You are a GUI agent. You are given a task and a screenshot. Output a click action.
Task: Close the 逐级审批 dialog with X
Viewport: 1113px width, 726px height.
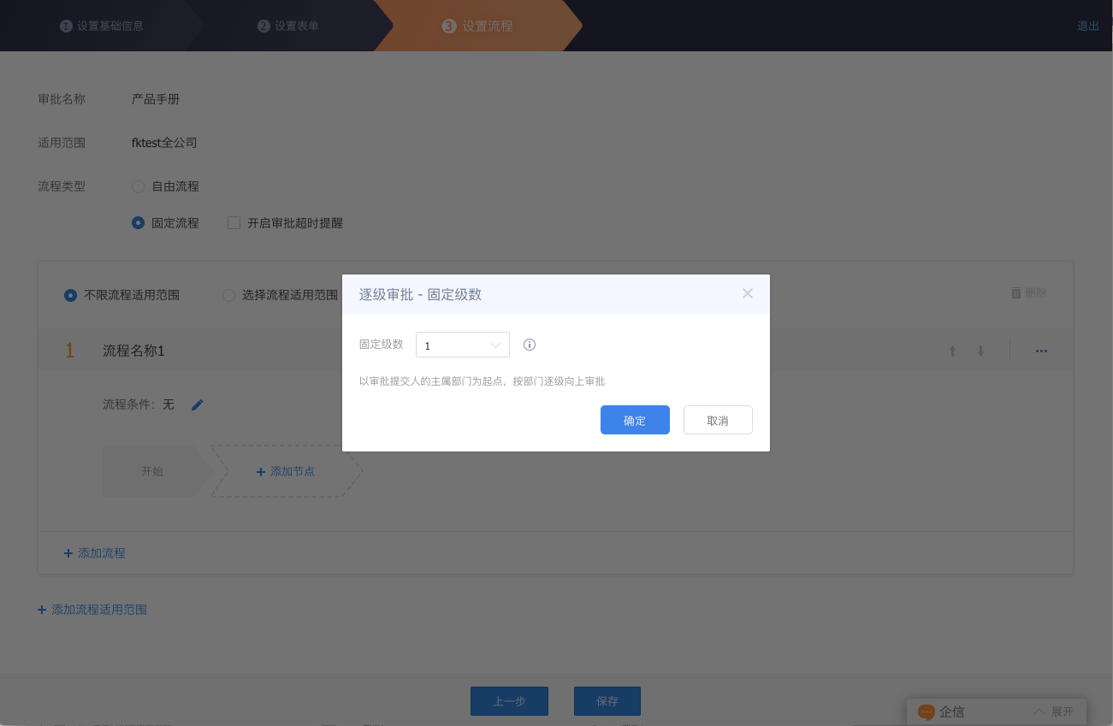point(748,293)
